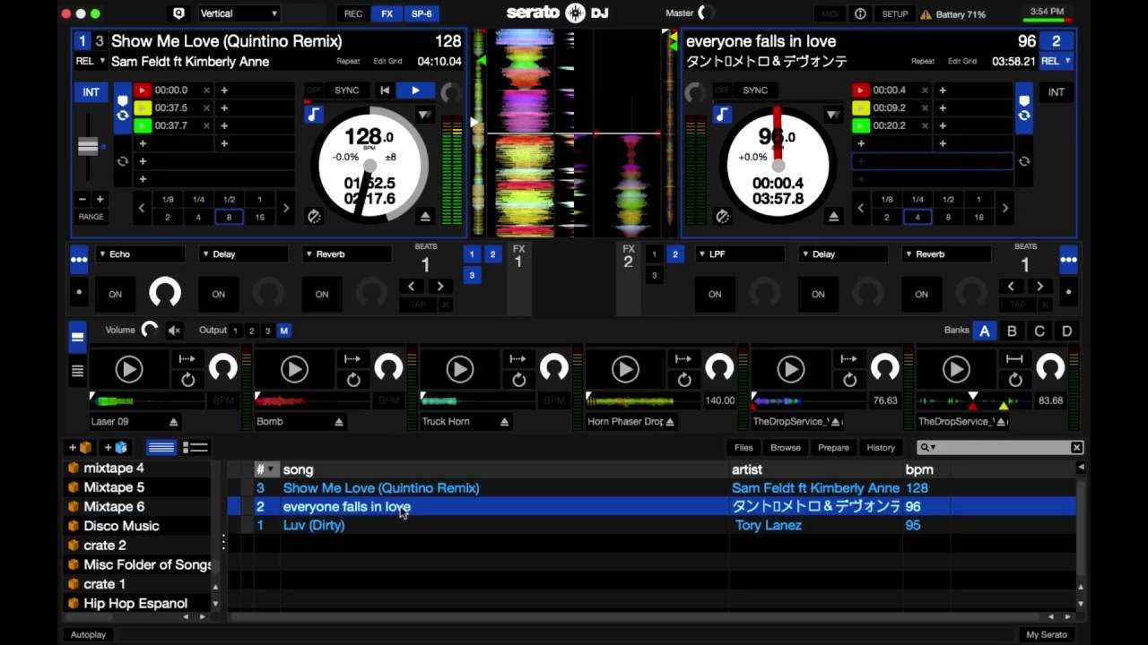Turn on Delay effect in FX 1

pos(219,294)
